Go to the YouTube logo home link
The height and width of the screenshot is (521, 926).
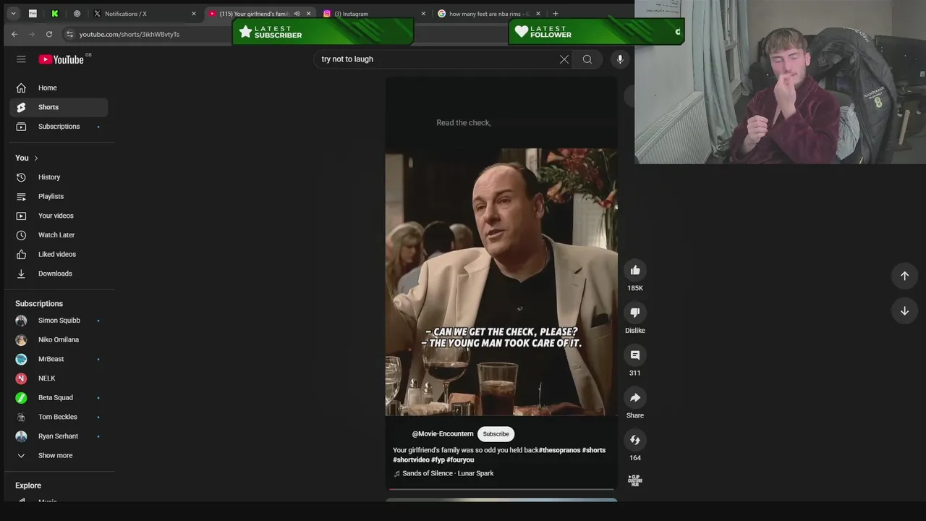(61, 59)
